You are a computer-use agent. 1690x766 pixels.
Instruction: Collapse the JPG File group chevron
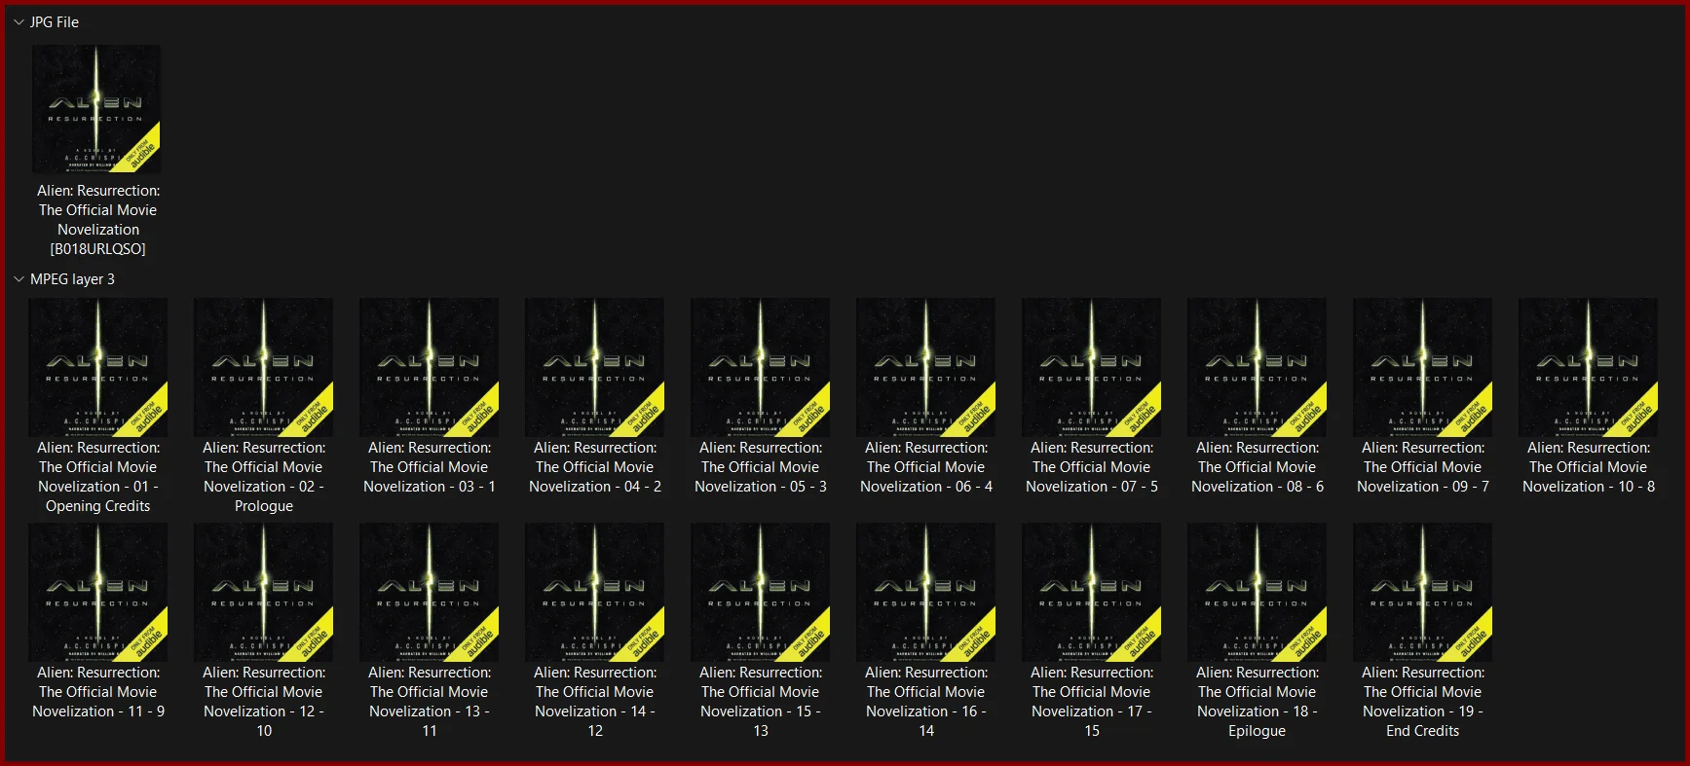[19, 22]
